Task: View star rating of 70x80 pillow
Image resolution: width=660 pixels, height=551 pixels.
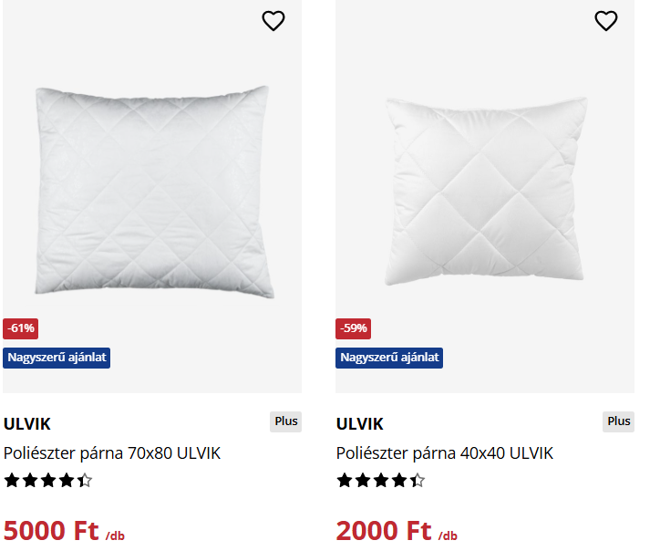Action: tap(48, 481)
